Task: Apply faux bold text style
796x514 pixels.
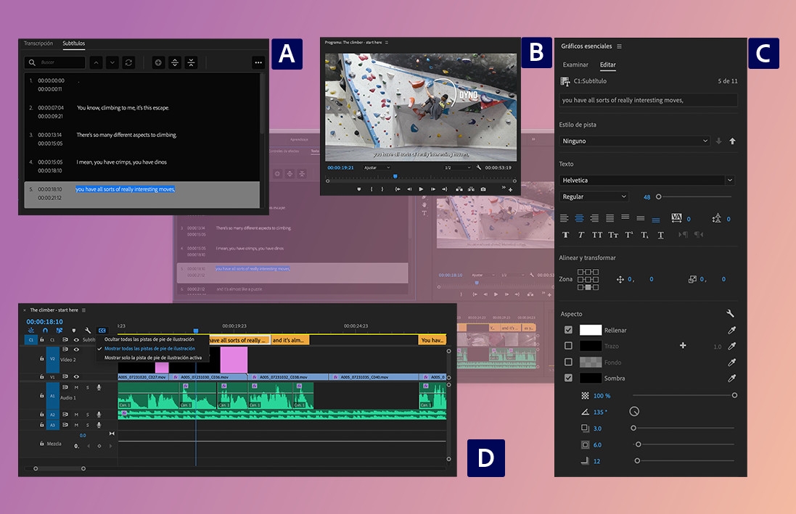Action: pyautogui.click(x=565, y=235)
